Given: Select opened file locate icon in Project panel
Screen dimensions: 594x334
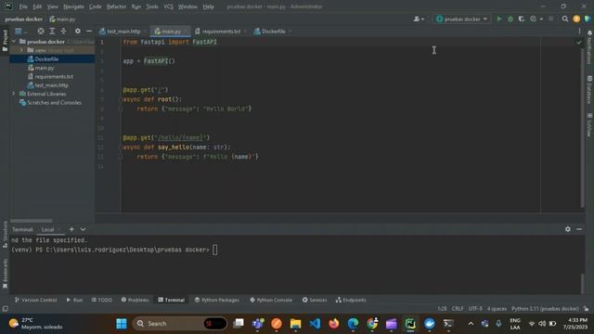Looking at the screenshot, I should coord(41,31).
